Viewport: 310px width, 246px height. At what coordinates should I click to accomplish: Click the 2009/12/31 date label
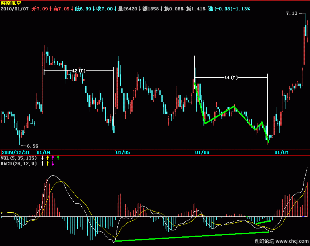click(15, 152)
